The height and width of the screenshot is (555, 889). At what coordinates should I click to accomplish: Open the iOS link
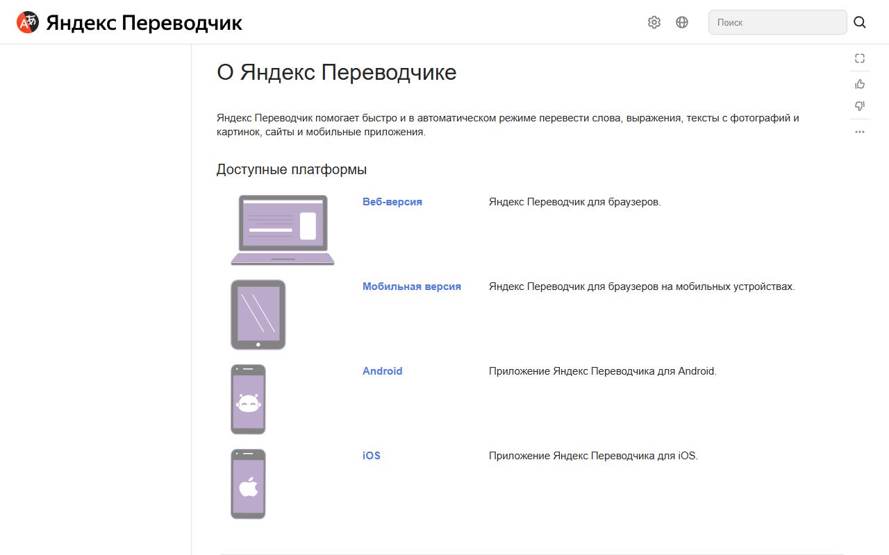pyautogui.click(x=372, y=456)
